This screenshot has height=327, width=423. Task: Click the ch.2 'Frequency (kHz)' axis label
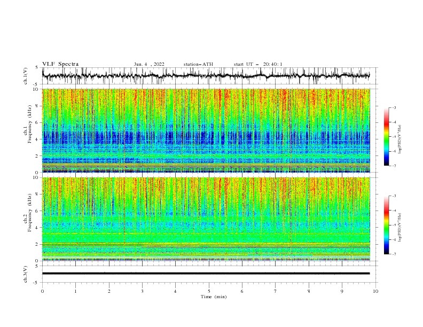[x=30, y=213]
